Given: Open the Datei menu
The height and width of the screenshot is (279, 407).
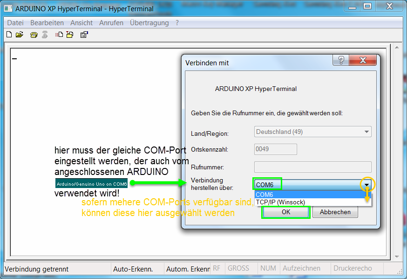Looking at the screenshot, I should 15,22.
